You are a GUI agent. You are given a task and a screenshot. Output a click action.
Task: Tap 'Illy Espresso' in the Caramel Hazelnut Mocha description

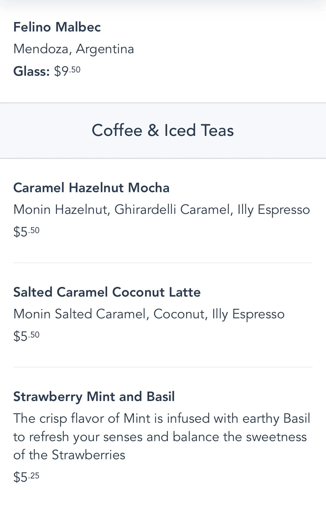(274, 210)
